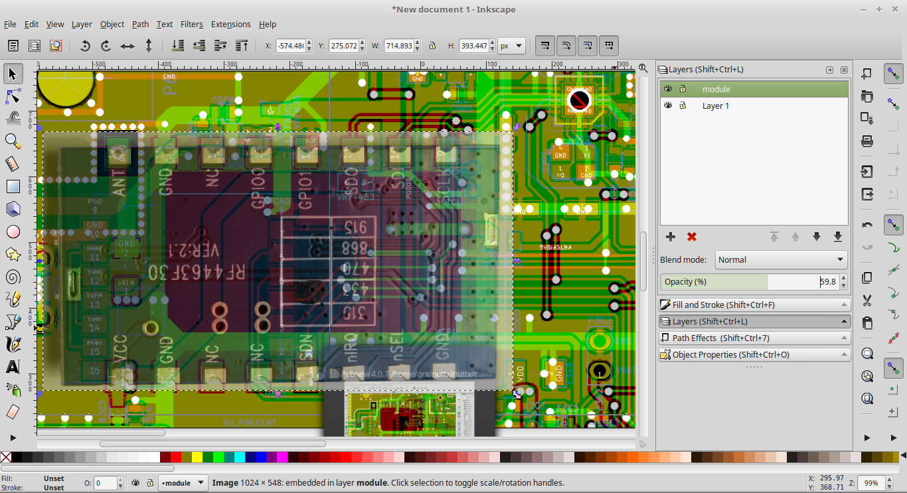
Task: Select the Layer 1 row
Action: (754, 106)
